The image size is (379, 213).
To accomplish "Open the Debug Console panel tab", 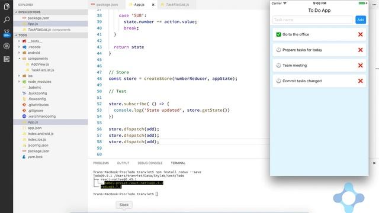I will tap(150, 163).
